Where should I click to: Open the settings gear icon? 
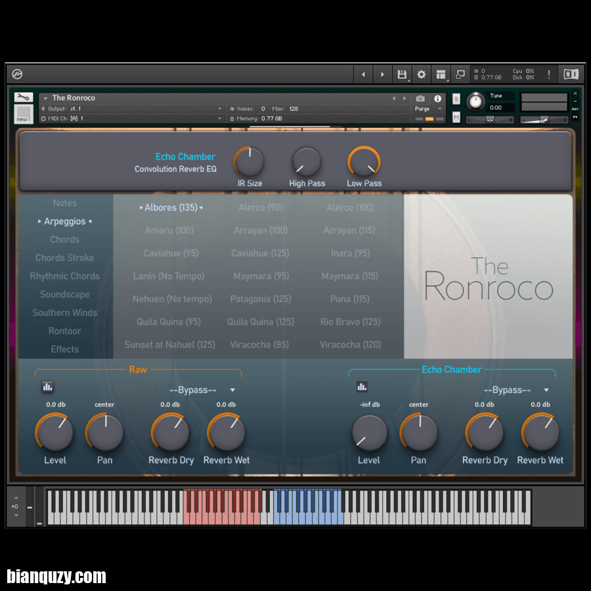(421, 74)
